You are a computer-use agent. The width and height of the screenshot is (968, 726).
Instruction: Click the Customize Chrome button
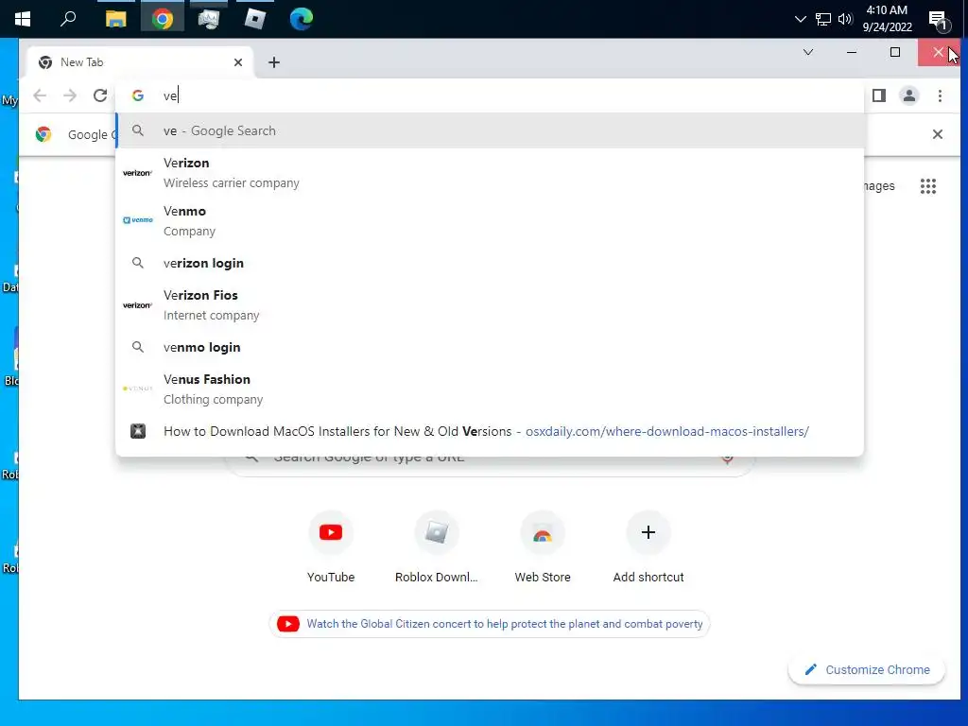pos(867,670)
